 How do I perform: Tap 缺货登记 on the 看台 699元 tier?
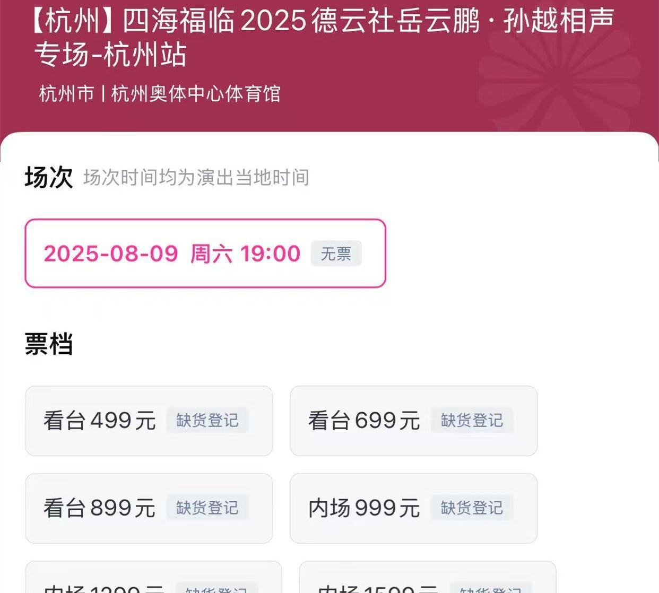pos(472,421)
